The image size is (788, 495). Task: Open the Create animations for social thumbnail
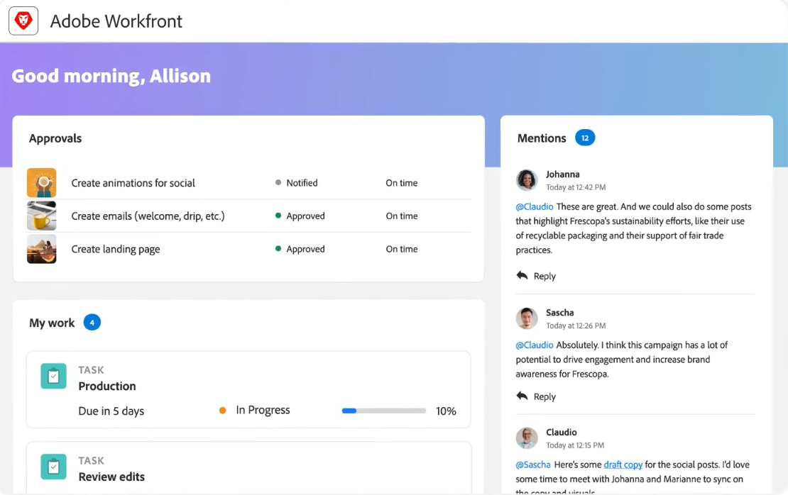point(42,183)
